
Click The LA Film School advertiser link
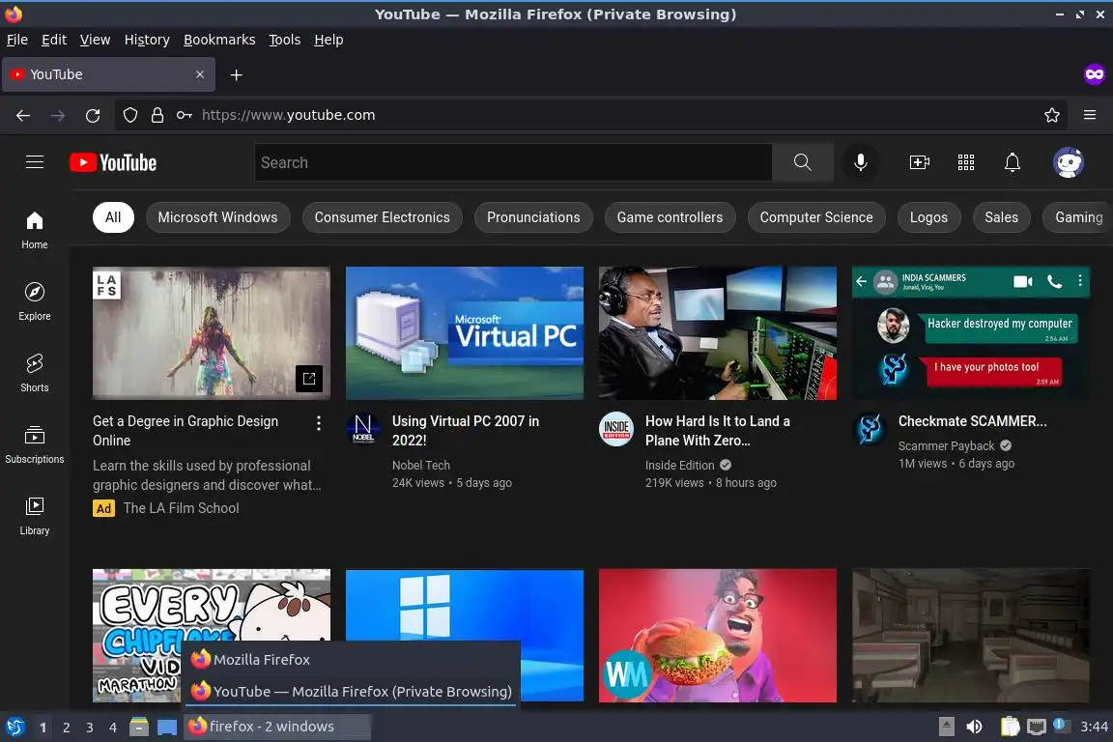coord(181,508)
